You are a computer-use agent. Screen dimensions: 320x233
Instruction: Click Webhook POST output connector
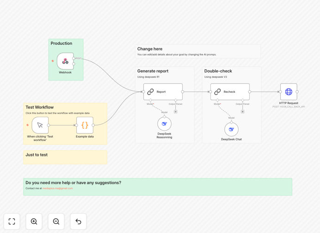pyautogui.click(x=74, y=59)
